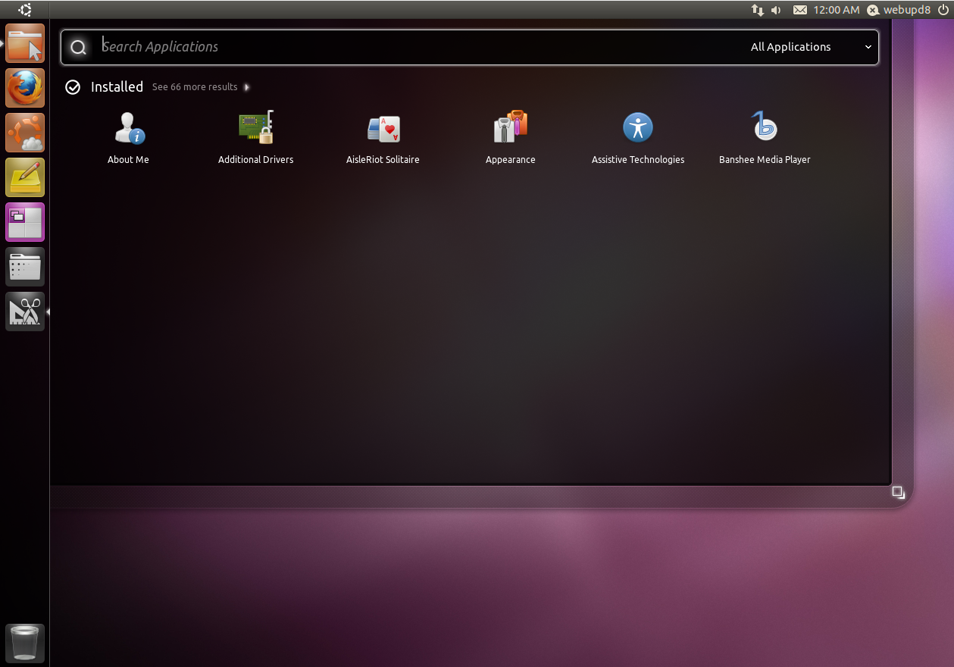The image size is (954, 667).
Task: Open the purple workspace switcher launcher
Action: point(25,222)
